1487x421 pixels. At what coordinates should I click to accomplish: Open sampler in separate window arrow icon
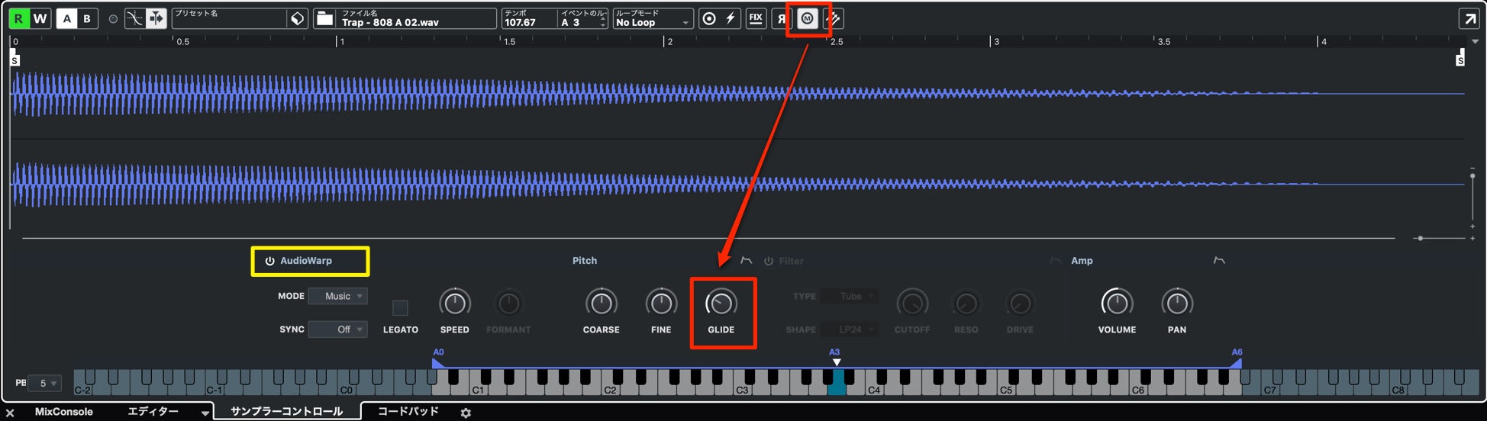(1469, 18)
